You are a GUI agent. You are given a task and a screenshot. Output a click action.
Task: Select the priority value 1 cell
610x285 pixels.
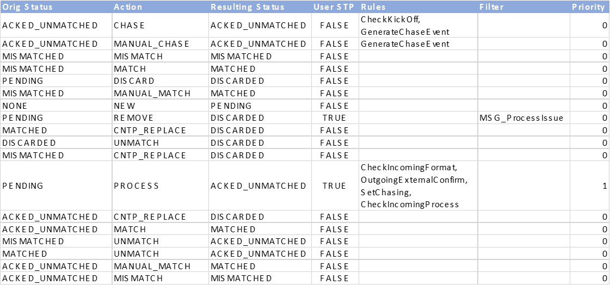coord(589,185)
